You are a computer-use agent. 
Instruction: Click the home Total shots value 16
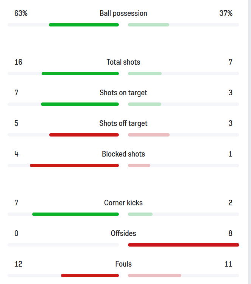(19, 62)
